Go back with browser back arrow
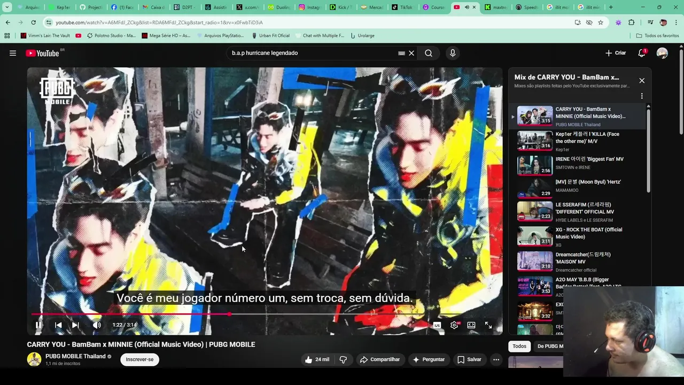Screen dimensions: 684x385 coord(8,22)
